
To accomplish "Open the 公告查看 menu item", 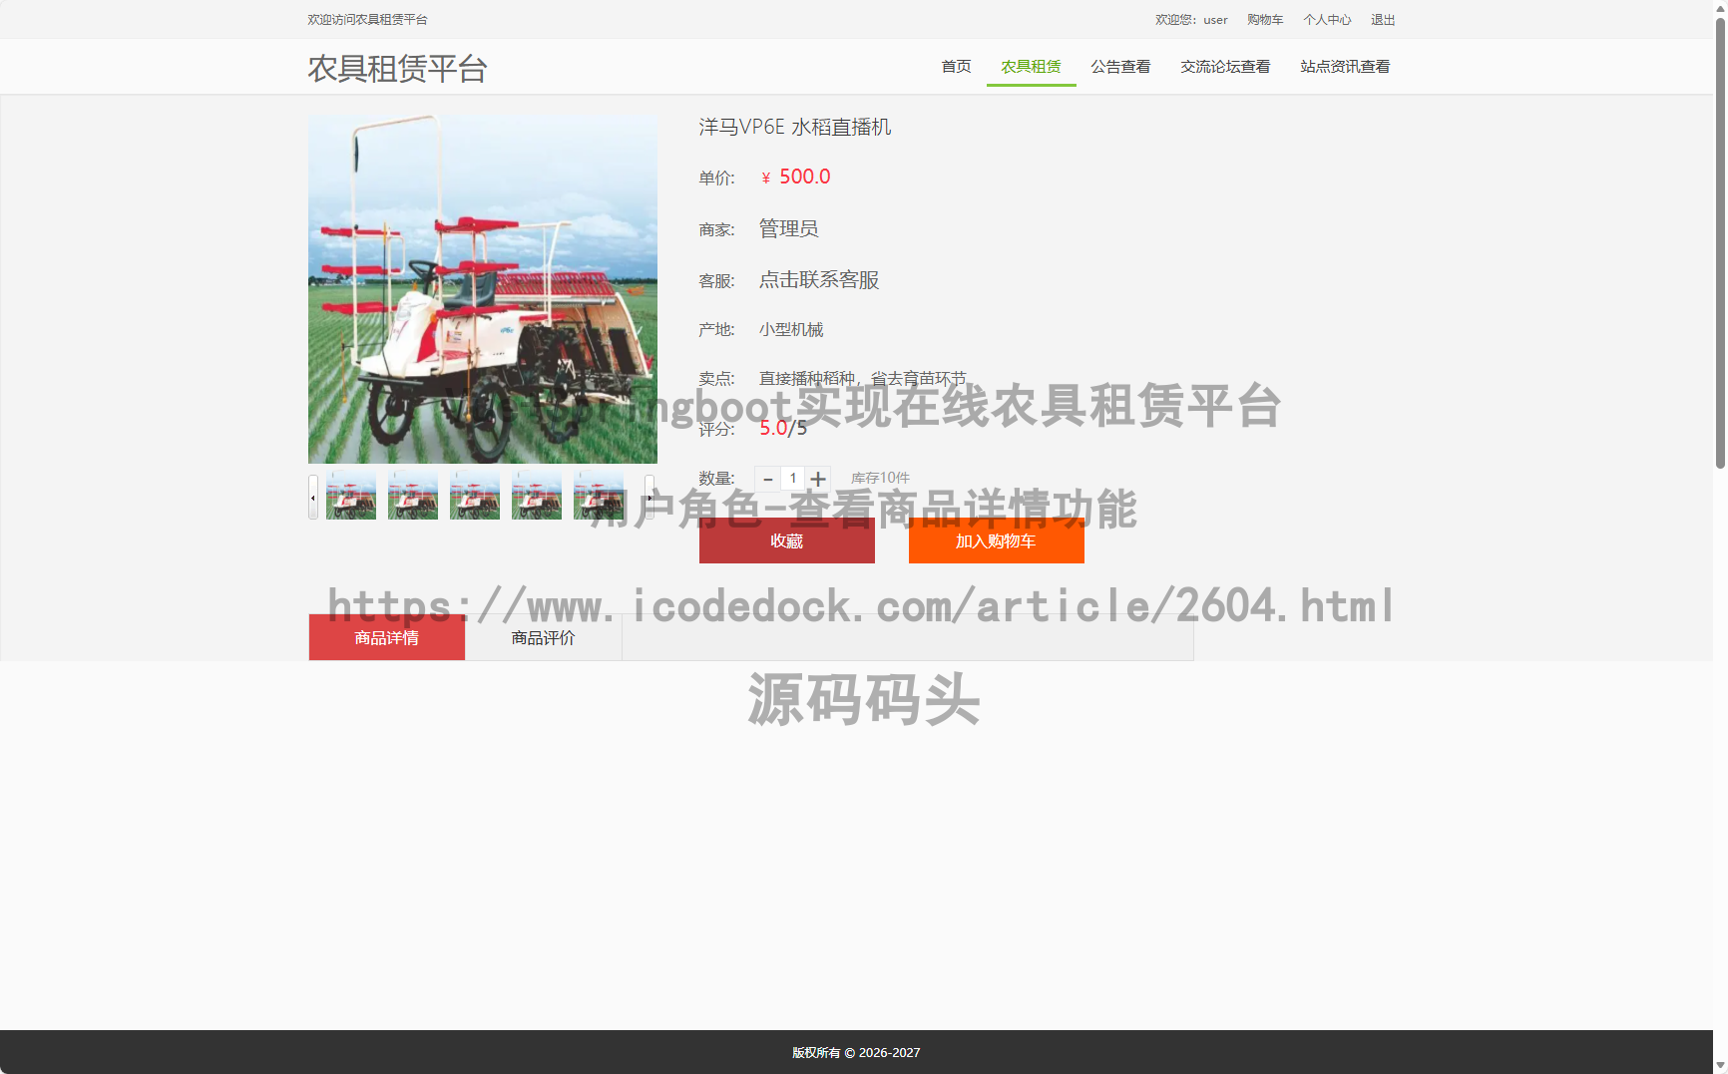I will 1119,66.
